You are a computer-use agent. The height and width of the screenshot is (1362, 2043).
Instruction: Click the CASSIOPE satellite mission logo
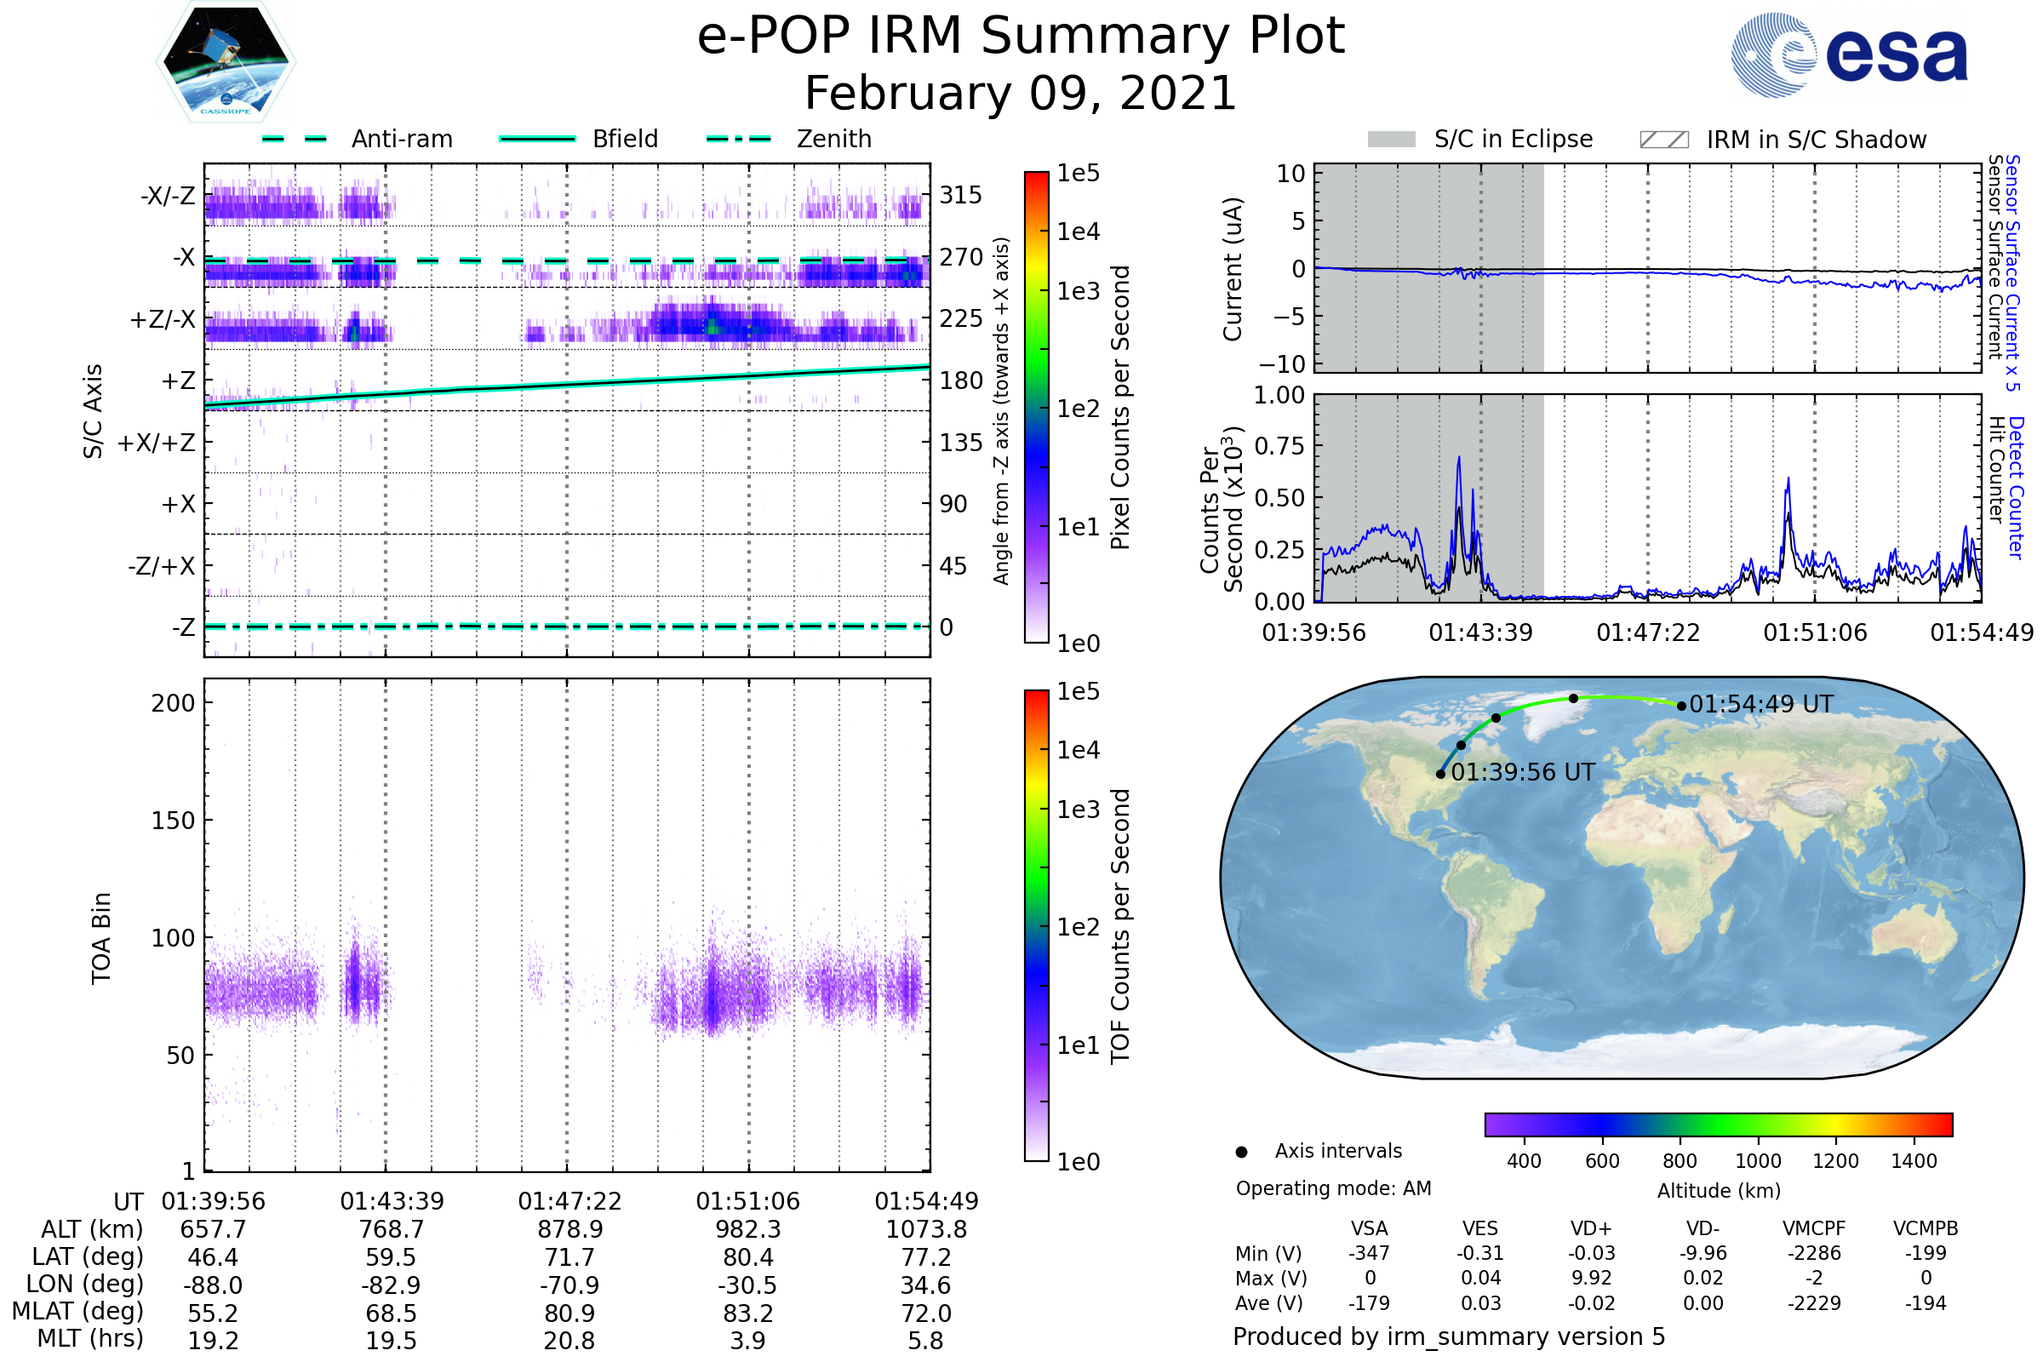click(226, 62)
